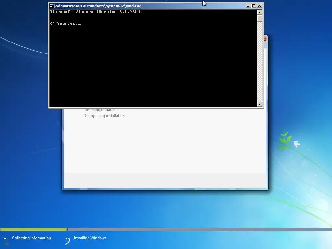Click the X:\Sources> prompt line
The width and height of the screenshot is (332, 249).
(65, 23)
